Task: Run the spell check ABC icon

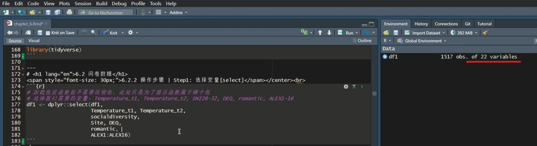Action: coord(84,32)
